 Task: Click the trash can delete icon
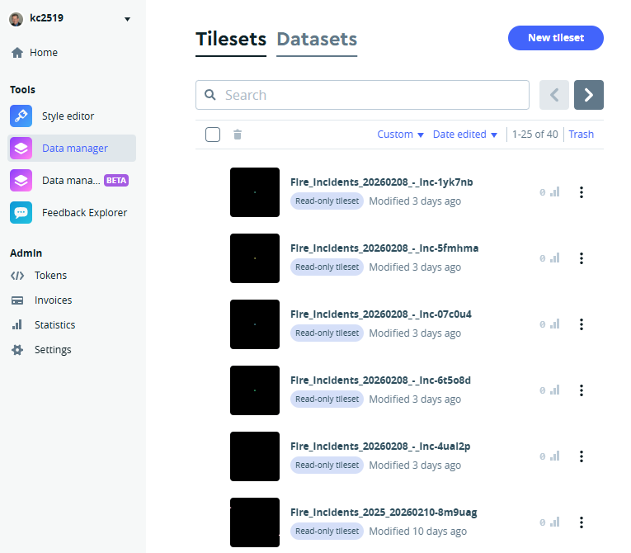(x=238, y=135)
